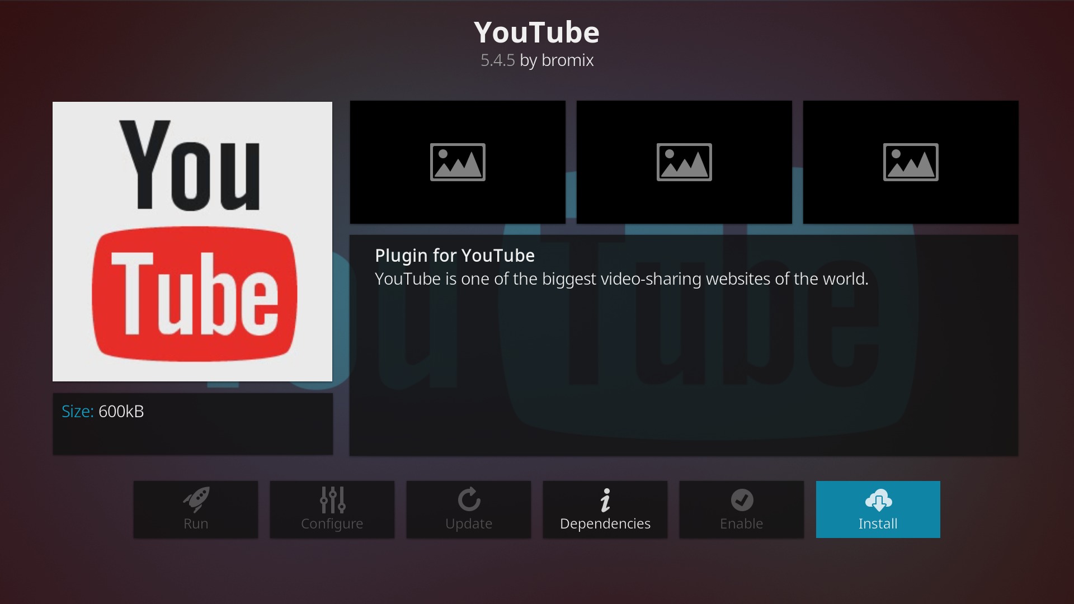
Task: Click the version 5.4.5 by bromix text
Action: pos(537,60)
